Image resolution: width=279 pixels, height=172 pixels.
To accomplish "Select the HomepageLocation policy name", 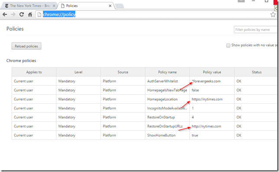I will [162, 99].
